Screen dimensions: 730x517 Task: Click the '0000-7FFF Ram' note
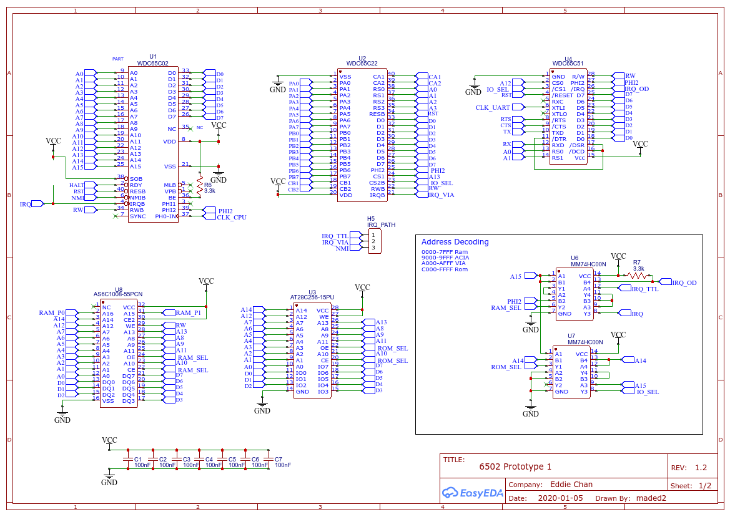[445, 252]
